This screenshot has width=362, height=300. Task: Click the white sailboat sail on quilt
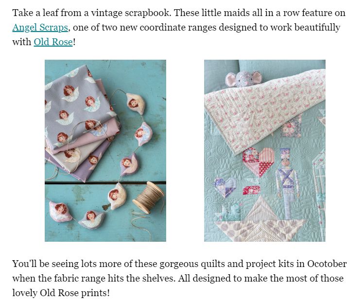pyautogui.click(x=261, y=209)
